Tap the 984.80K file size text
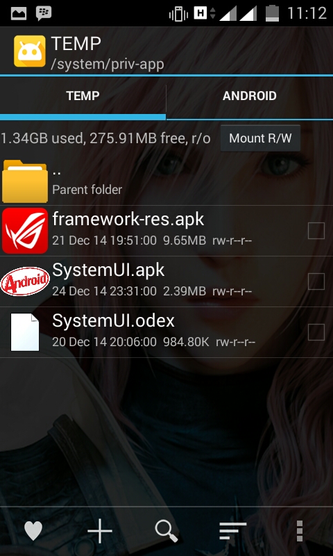Viewport: 333px width, 556px height. pos(186,342)
